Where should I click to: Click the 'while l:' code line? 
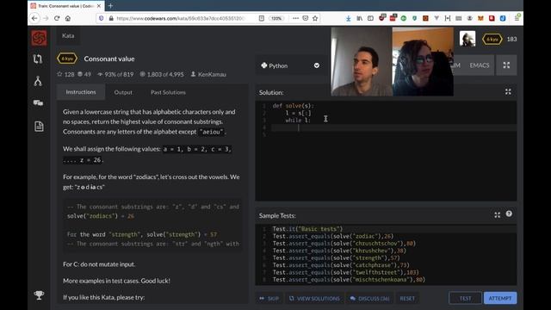pos(298,121)
